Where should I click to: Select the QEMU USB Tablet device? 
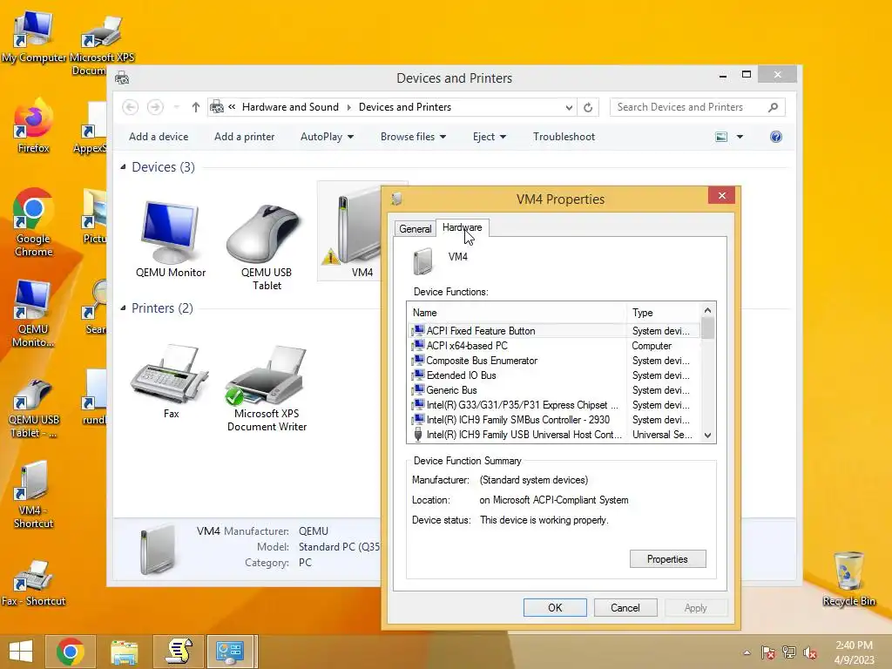point(267,245)
